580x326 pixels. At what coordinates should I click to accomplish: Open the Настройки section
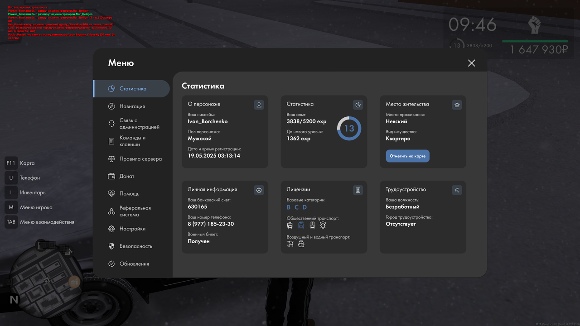[x=131, y=229]
